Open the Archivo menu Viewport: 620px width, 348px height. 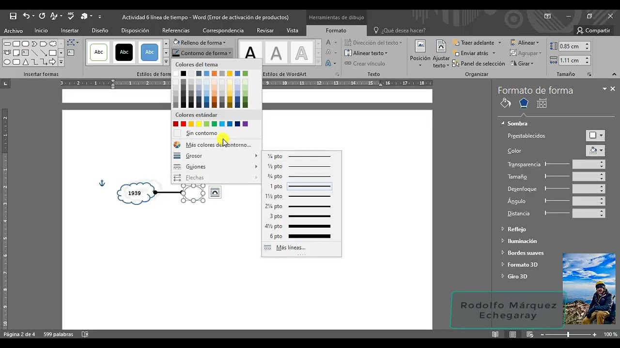pos(14,30)
